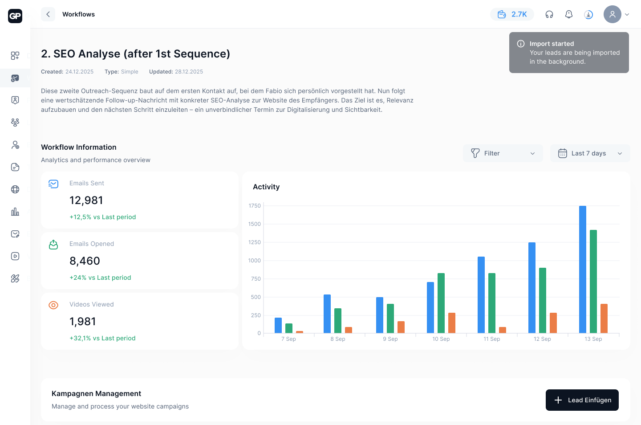Screen dimensions: 641x425
Task: Select the integrations sidebar icon at bottom
Action: pos(15,278)
